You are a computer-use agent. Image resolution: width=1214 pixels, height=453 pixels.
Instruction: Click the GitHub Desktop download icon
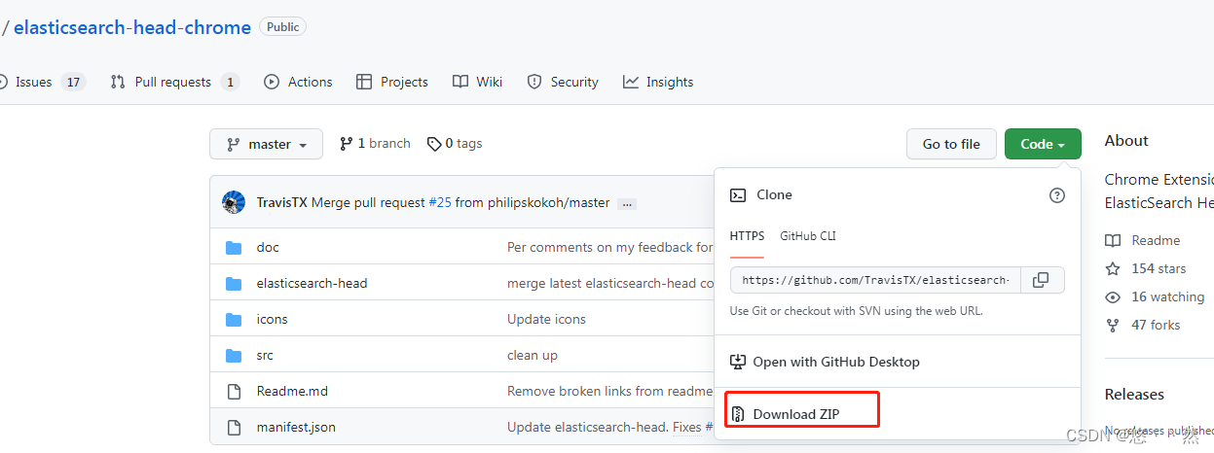[738, 362]
